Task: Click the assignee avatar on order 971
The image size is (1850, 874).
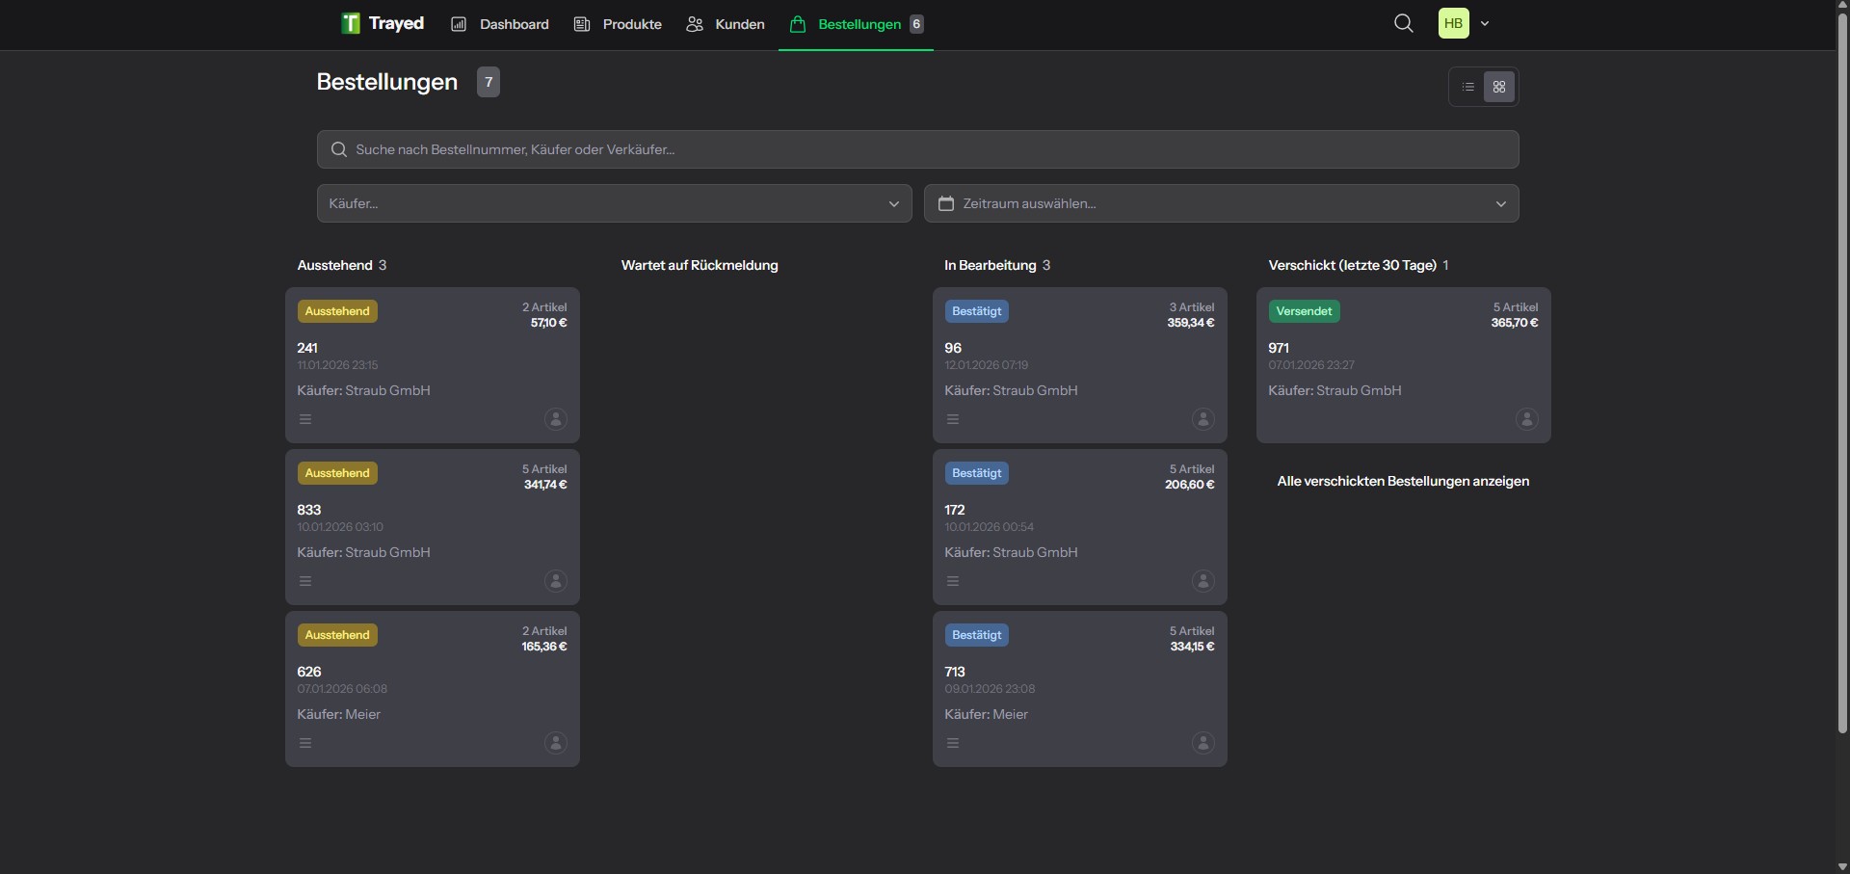Action: tap(1526, 419)
